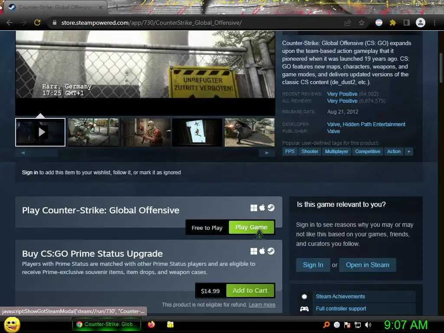This screenshot has height=333, width=444.
Task: Click the achievements starburst icon
Action: pyautogui.click(x=304, y=297)
